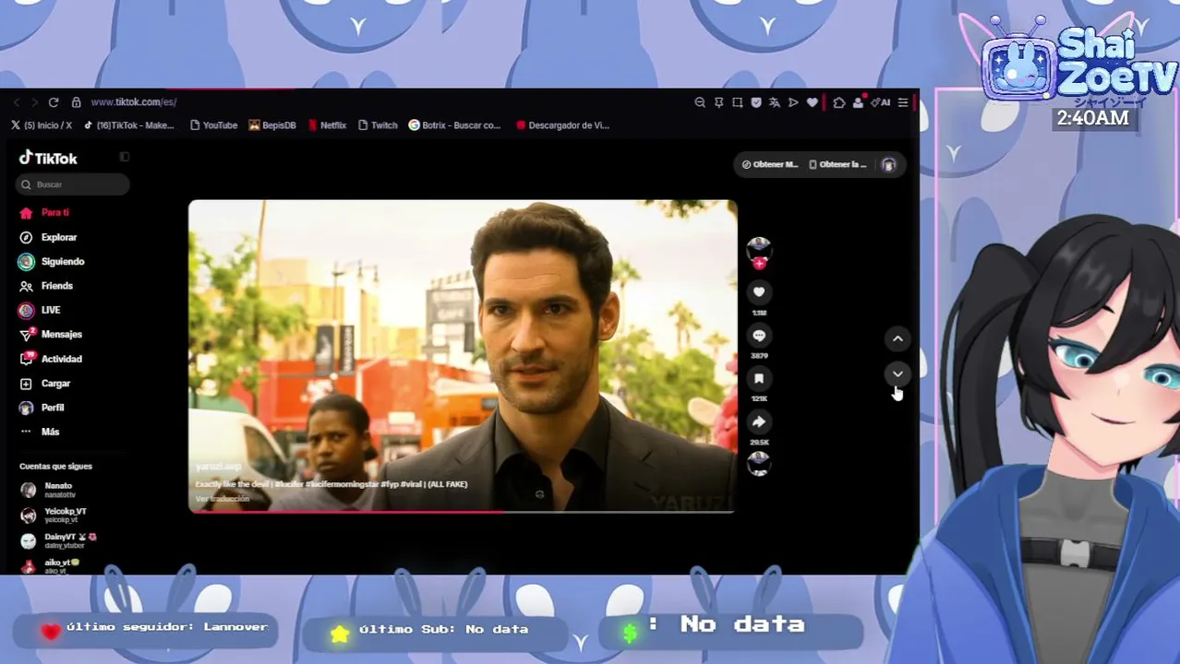The image size is (1180, 664).
Task: Click Cargar to upload a video
Action: pyautogui.click(x=45, y=384)
